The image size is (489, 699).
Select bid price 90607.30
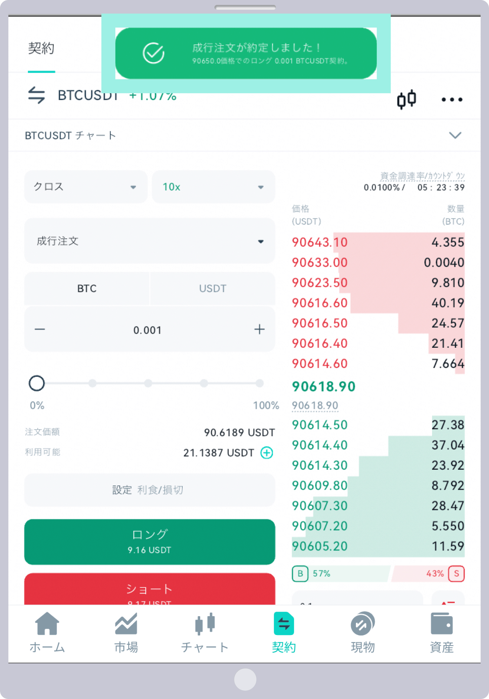[x=320, y=506]
